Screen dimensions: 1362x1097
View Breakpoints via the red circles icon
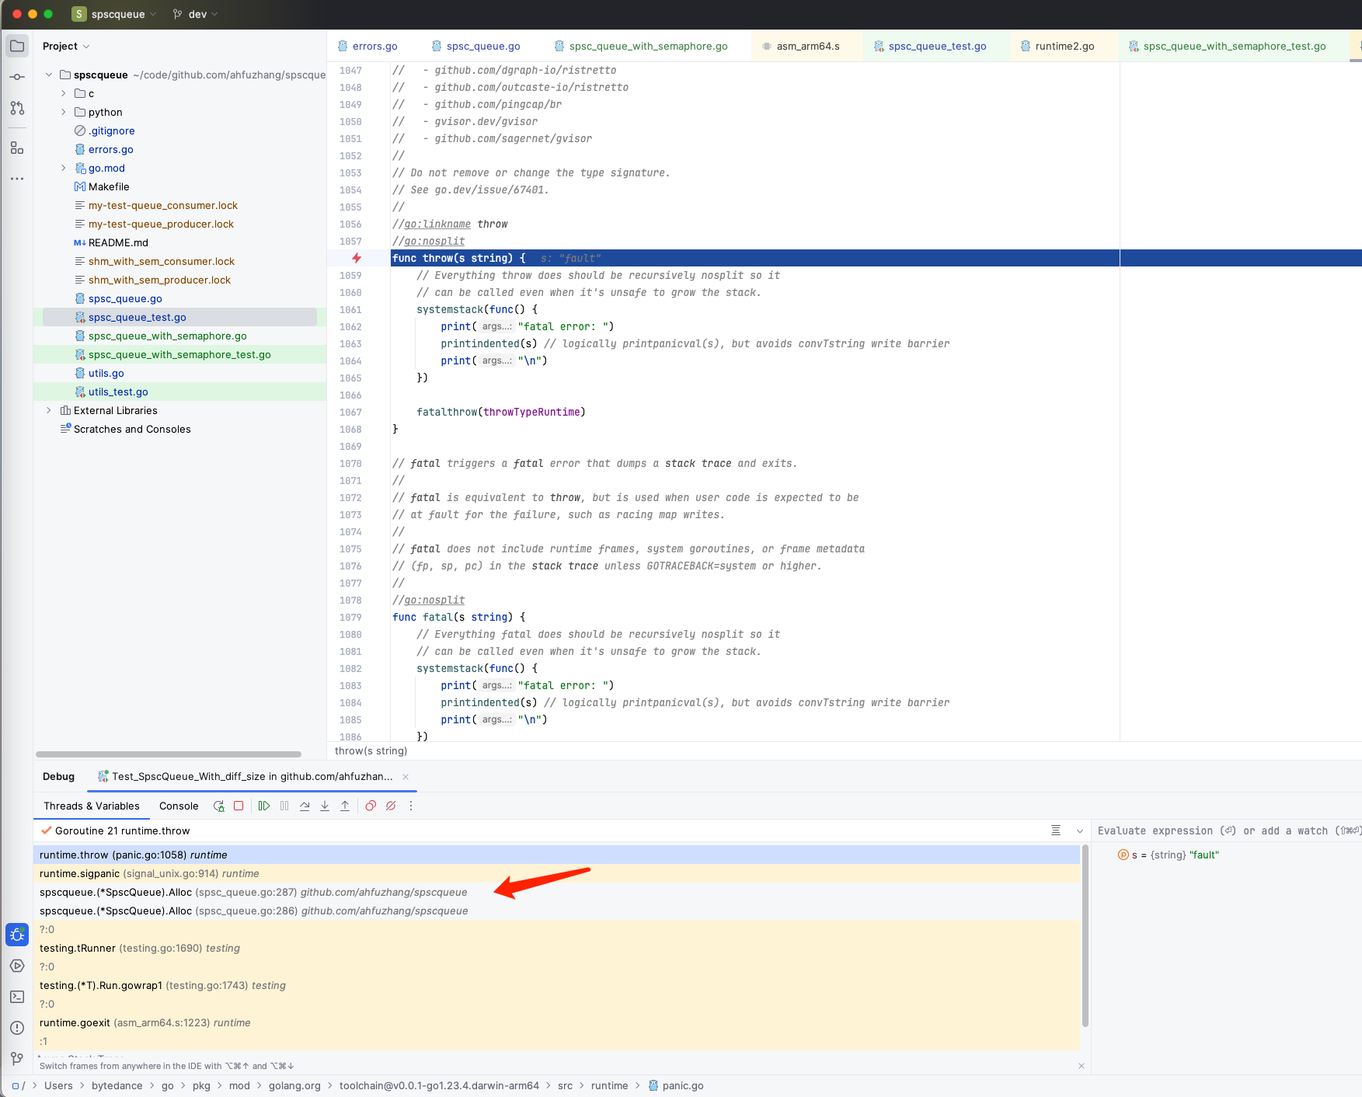click(370, 806)
